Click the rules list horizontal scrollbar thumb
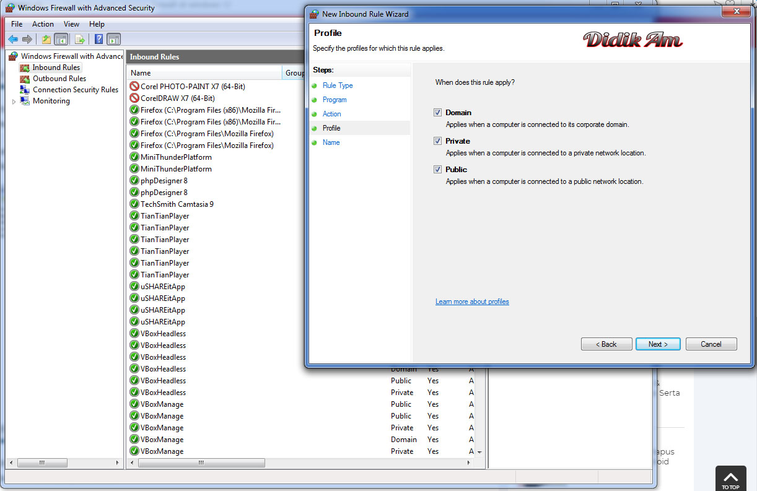Viewport: 757px width, 491px height. click(201, 463)
